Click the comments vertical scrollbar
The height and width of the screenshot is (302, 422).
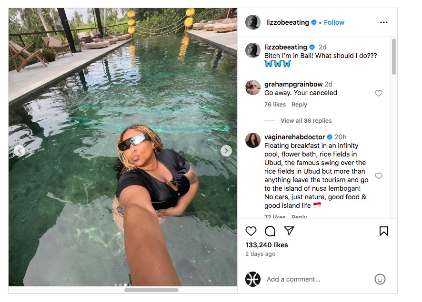point(393,57)
